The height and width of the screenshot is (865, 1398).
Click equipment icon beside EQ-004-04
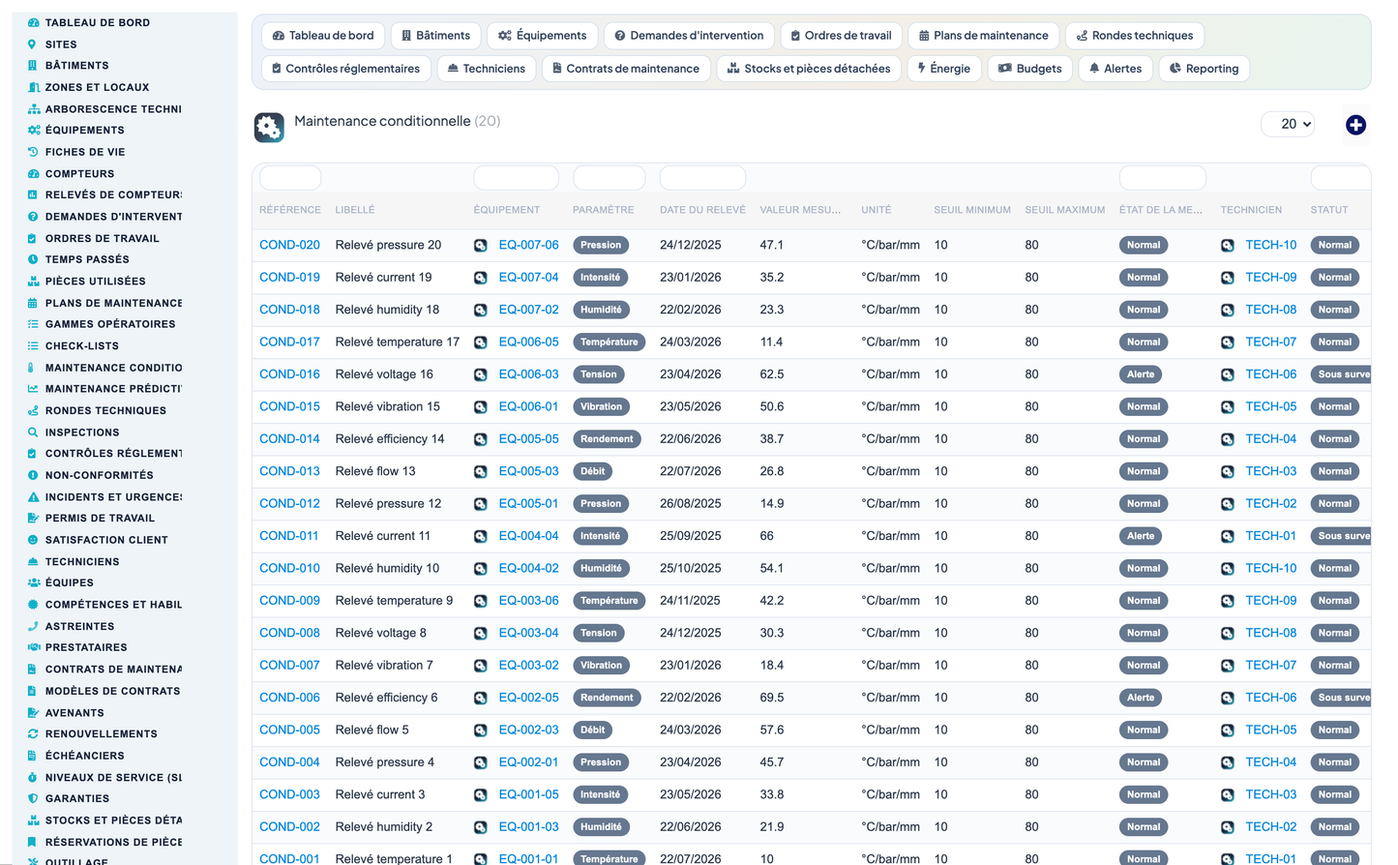480,536
